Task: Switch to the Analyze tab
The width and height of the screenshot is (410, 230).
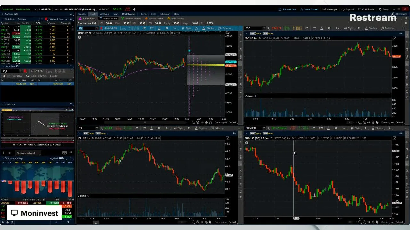Action: 104,14
